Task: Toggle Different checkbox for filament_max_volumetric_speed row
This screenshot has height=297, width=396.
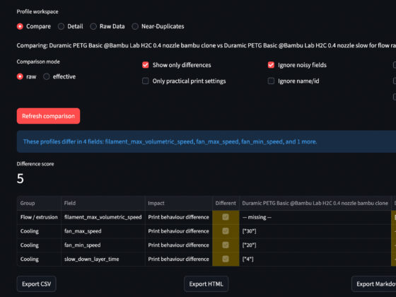Action: [x=226, y=217]
